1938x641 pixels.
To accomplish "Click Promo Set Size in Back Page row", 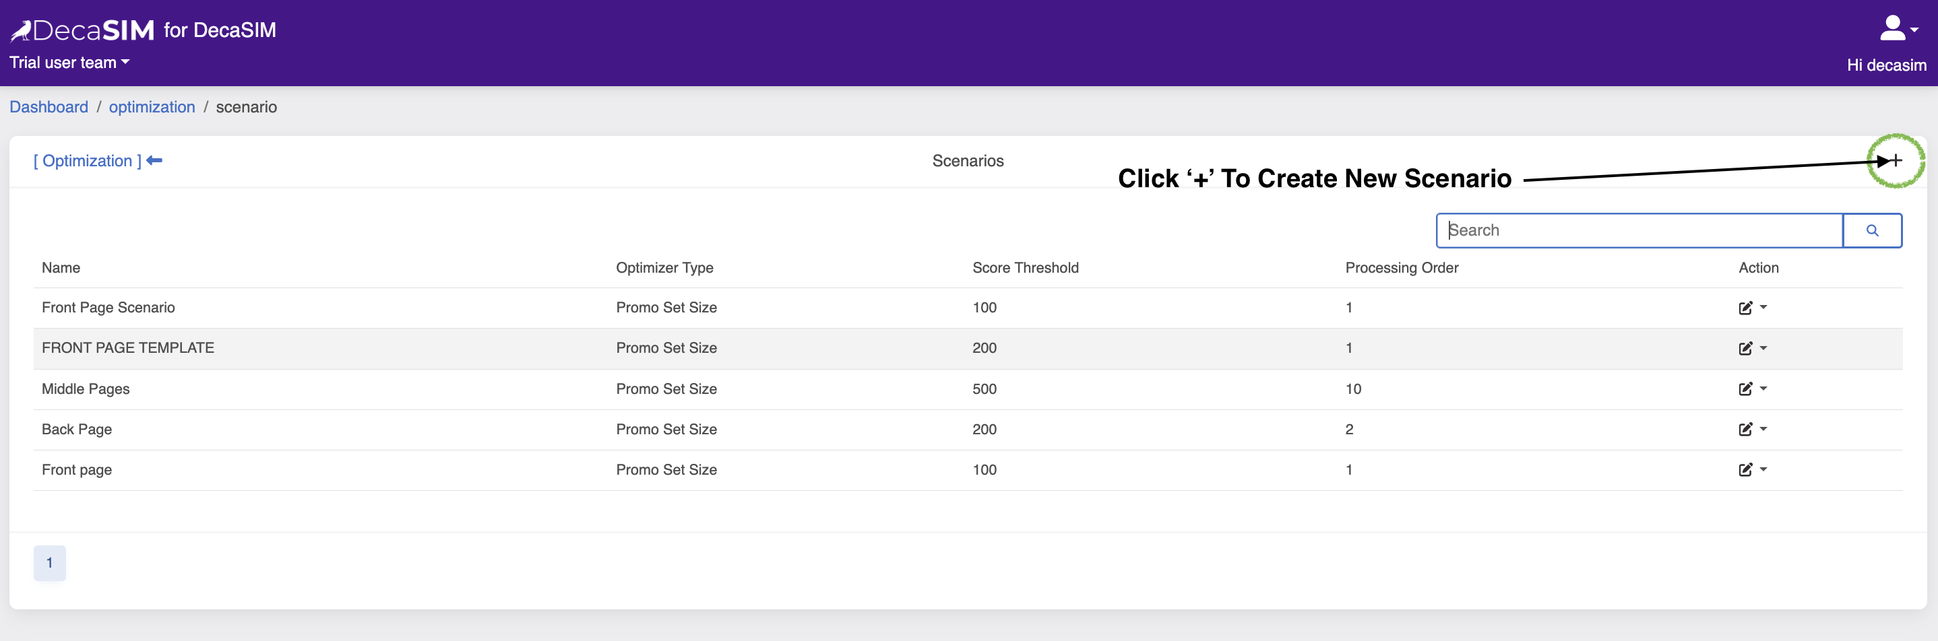I will (666, 429).
